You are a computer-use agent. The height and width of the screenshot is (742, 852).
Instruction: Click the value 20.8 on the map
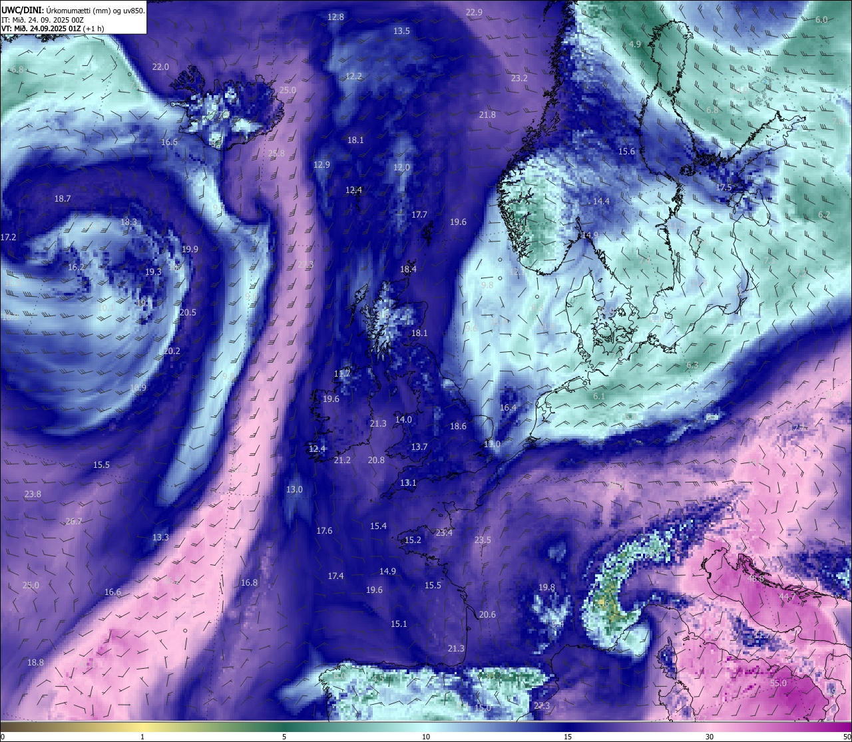pos(376,460)
